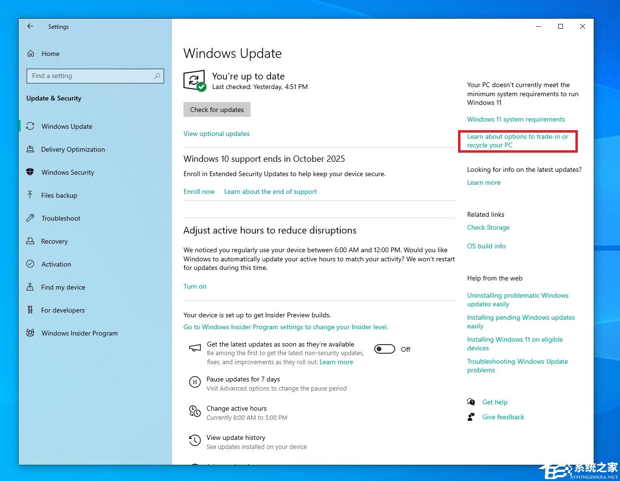Click the back arrow in Settings
620x481 pixels.
[x=30, y=26]
